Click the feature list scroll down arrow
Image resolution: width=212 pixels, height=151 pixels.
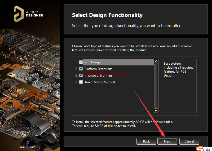coord(156,110)
